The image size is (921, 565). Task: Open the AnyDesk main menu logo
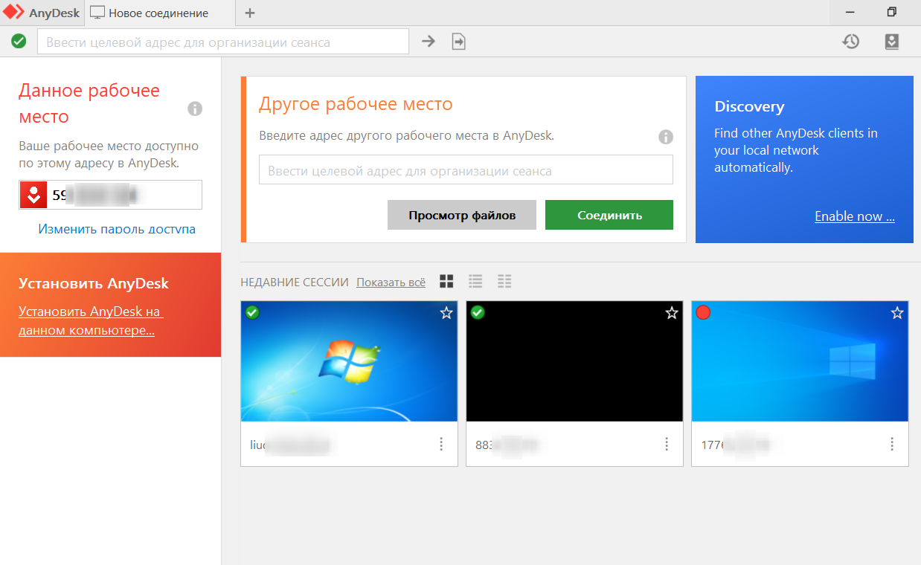(x=42, y=13)
